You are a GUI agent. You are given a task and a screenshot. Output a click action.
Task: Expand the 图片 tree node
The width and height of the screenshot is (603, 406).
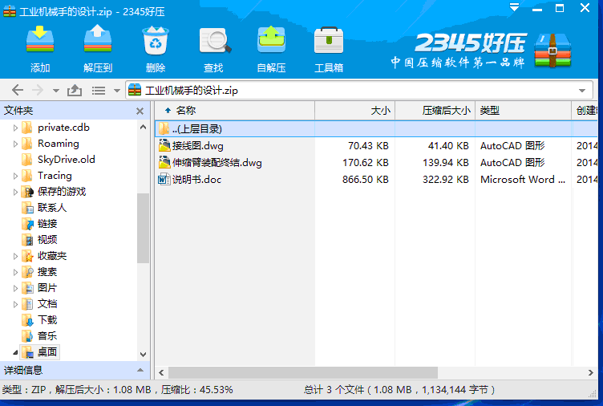pyautogui.click(x=15, y=288)
